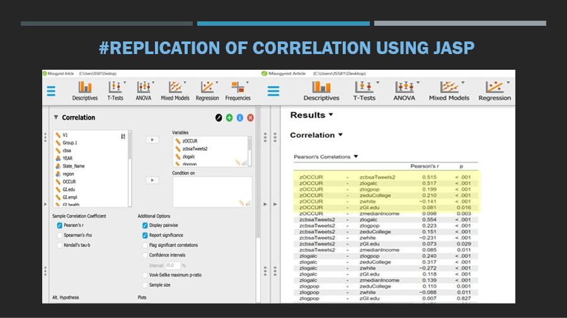Enable Sample size checkbox

(145, 285)
